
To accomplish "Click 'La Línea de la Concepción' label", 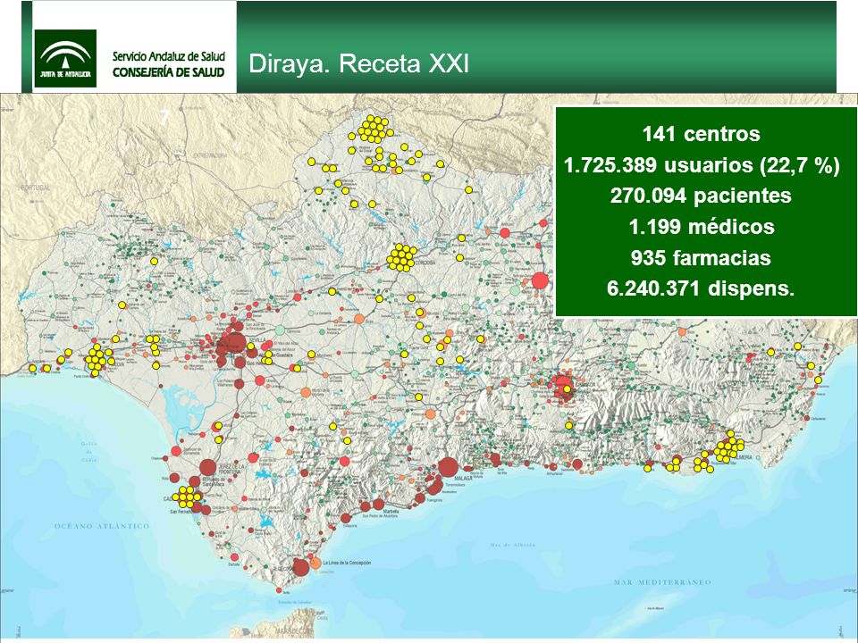I will [347, 563].
